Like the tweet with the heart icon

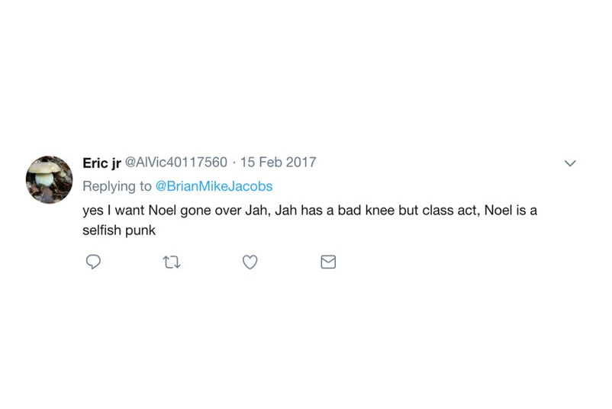click(250, 262)
